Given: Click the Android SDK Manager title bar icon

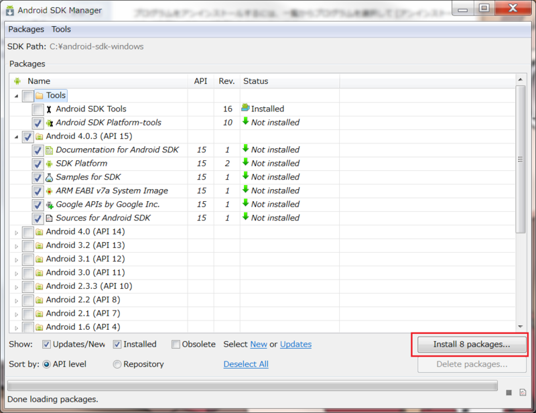Looking at the screenshot, I should tap(10, 11).
